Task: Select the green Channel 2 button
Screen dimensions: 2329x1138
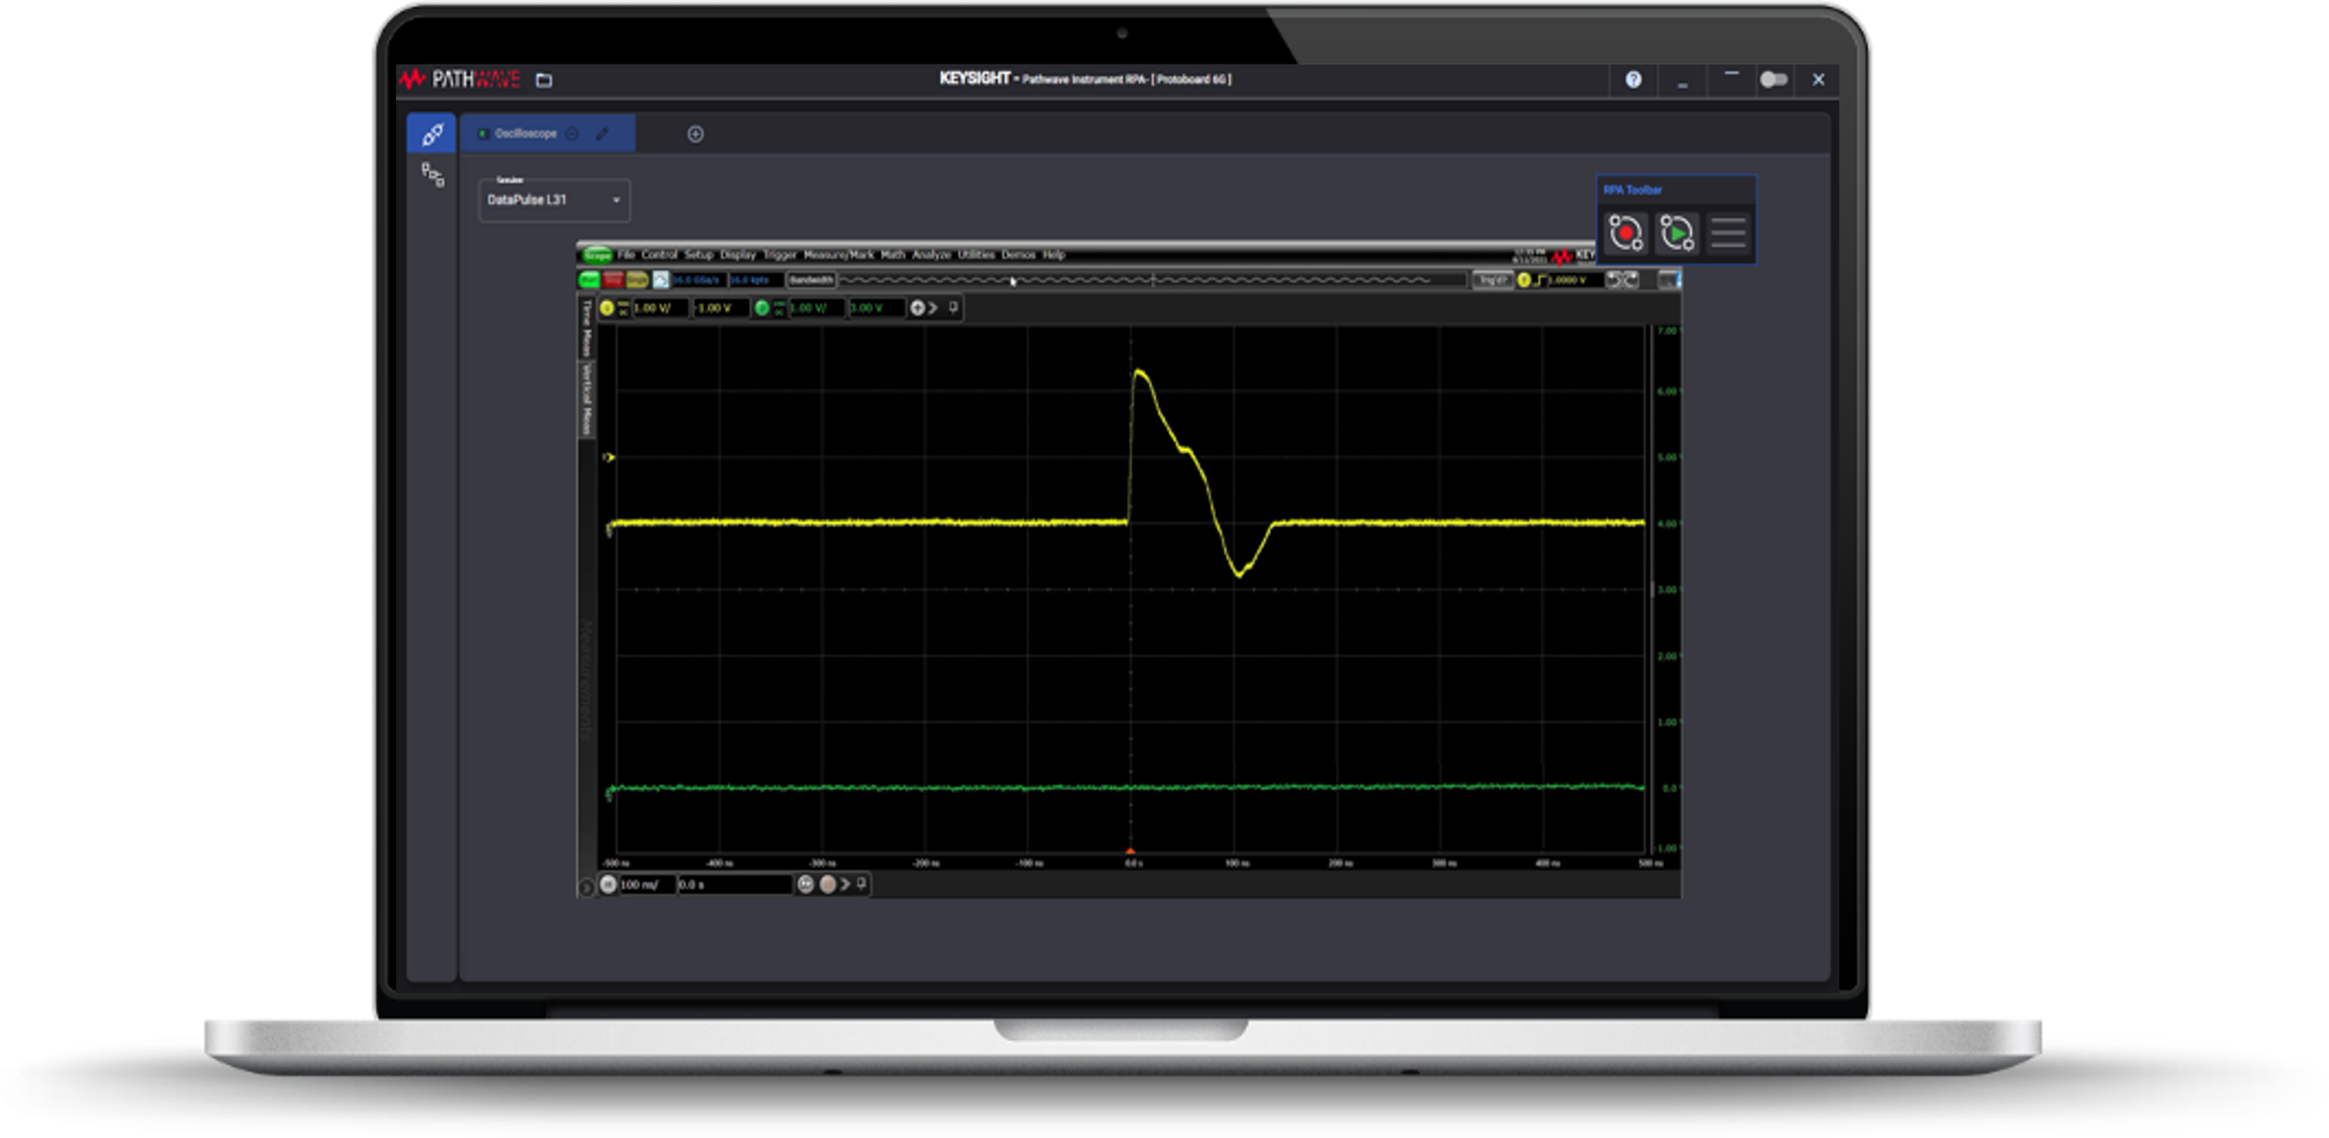Action: 762,309
